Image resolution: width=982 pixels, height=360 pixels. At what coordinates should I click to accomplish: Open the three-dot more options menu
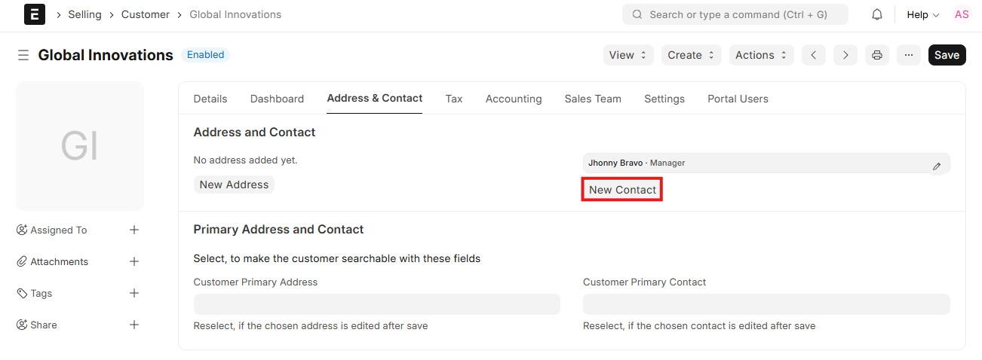909,55
